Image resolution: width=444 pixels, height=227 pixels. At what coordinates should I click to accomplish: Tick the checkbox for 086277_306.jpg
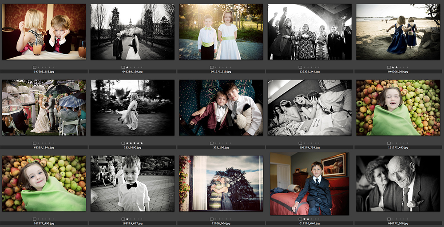pyautogui.click(x=389, y=219)
